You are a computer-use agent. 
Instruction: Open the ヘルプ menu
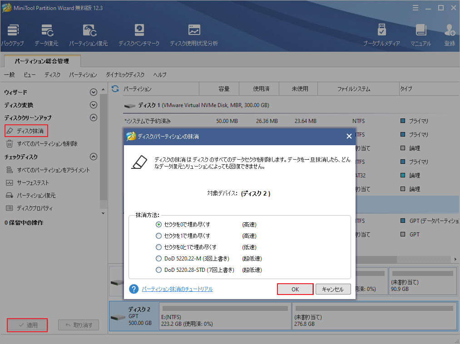(160, 75)
